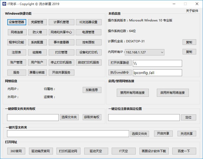Click 执行cmd命令 button

click(120, 73)
